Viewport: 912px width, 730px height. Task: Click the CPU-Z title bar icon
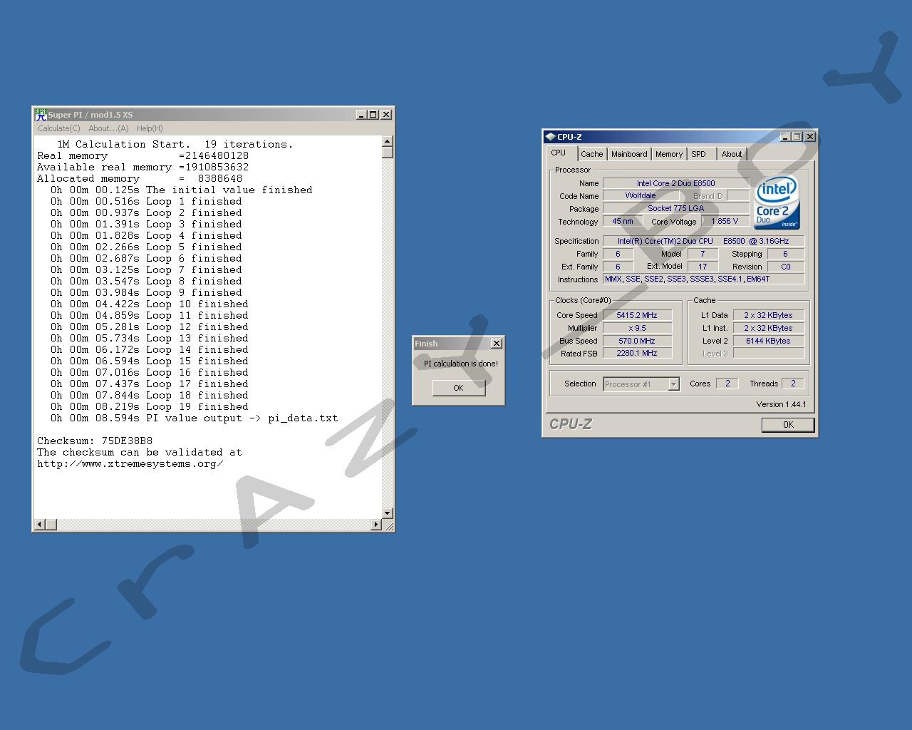[x=550, y=137]
